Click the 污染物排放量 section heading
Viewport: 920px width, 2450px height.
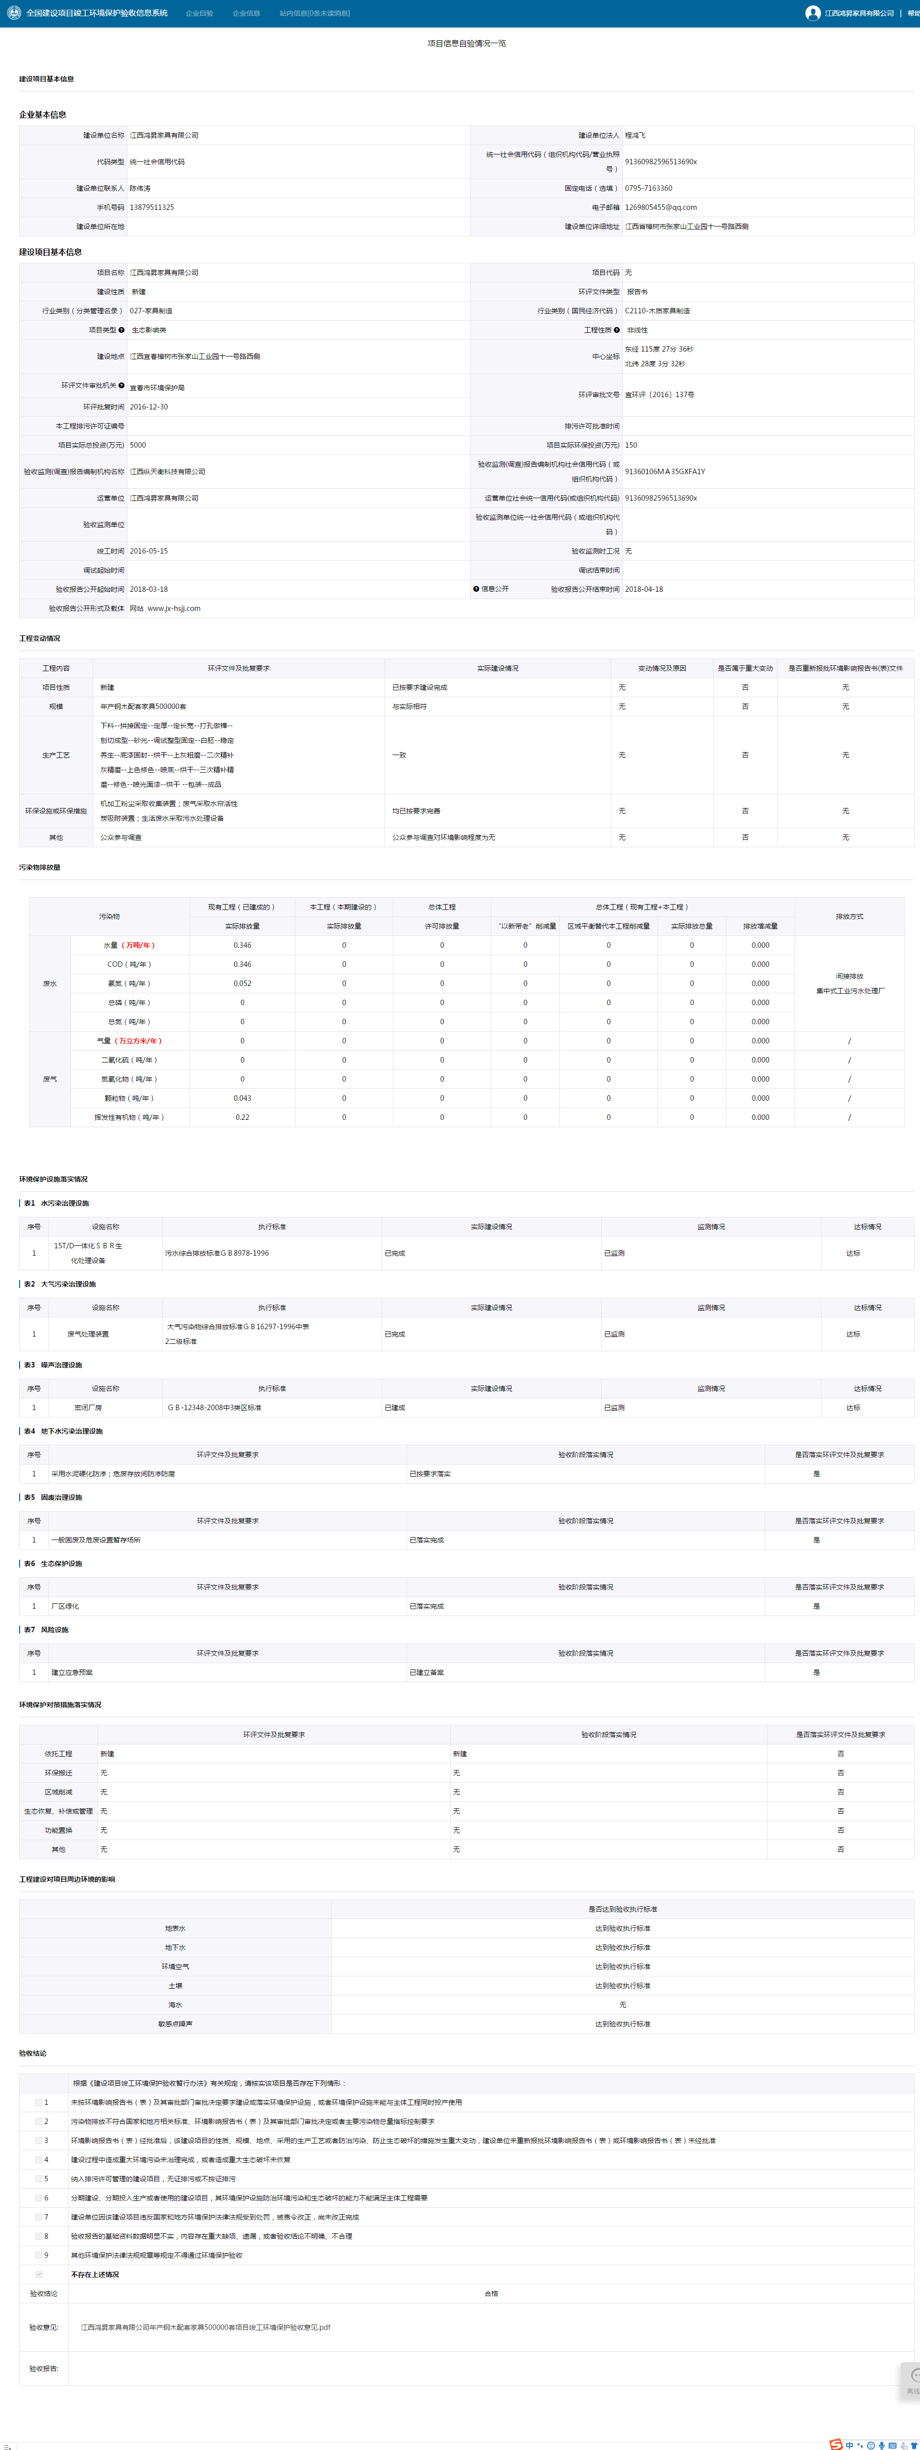click(40, 867)
